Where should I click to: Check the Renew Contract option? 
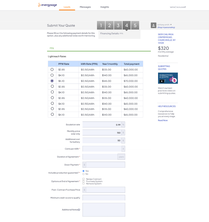83,179
